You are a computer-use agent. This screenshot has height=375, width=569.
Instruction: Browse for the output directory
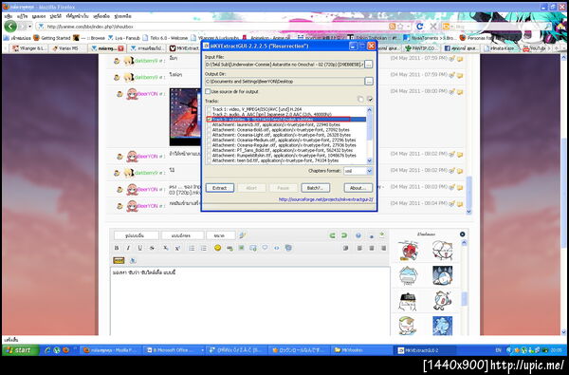(369, 82)
